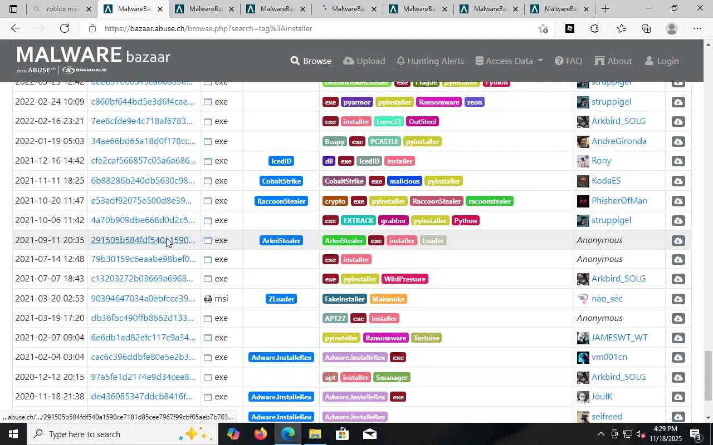
Task: Filter by the PCASTLE tag
Action: pos(384,142)
